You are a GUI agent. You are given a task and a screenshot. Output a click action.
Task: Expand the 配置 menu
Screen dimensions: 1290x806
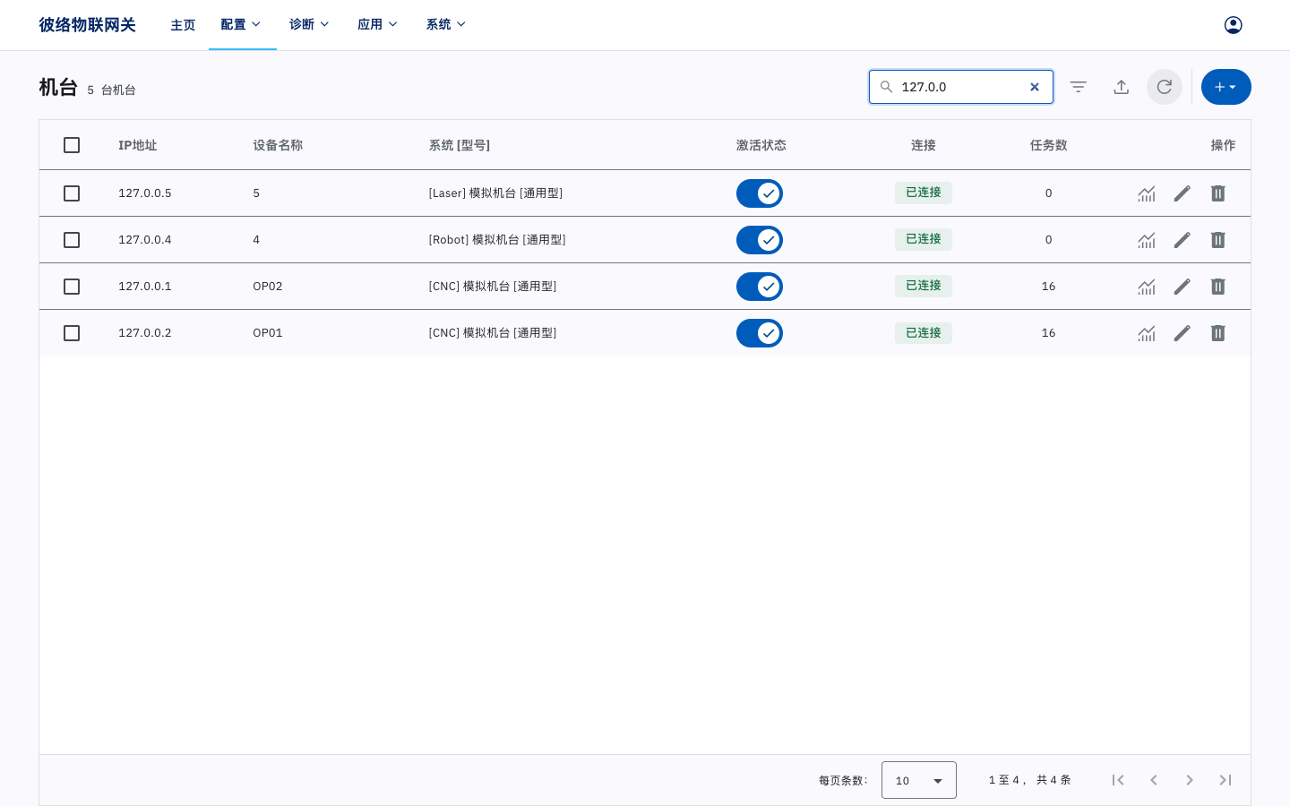[242, 25]
